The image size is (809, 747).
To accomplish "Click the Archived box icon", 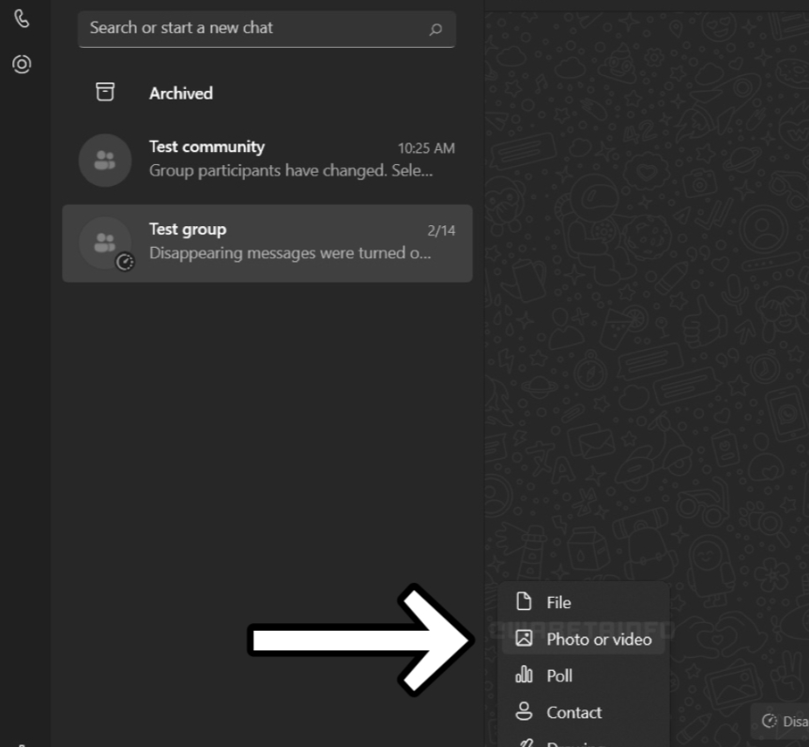I will [105, 92].
